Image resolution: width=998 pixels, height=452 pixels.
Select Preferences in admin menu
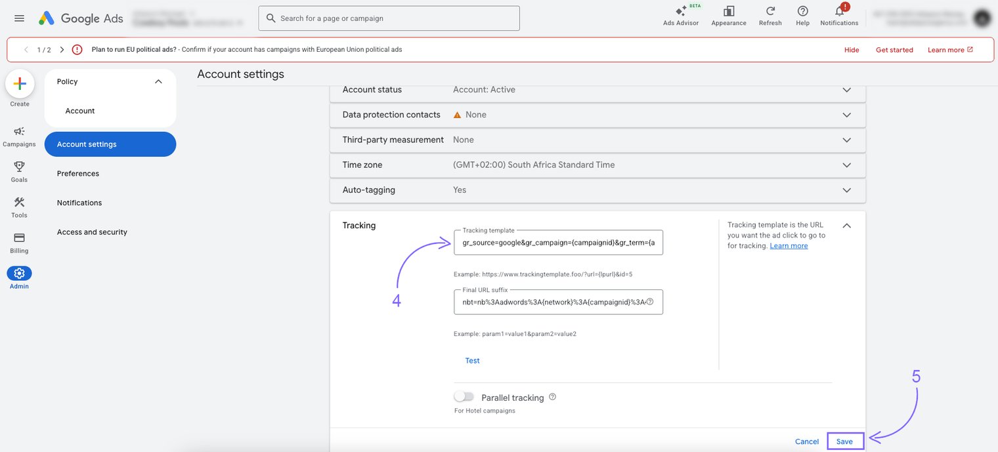(x=78, y=174)
